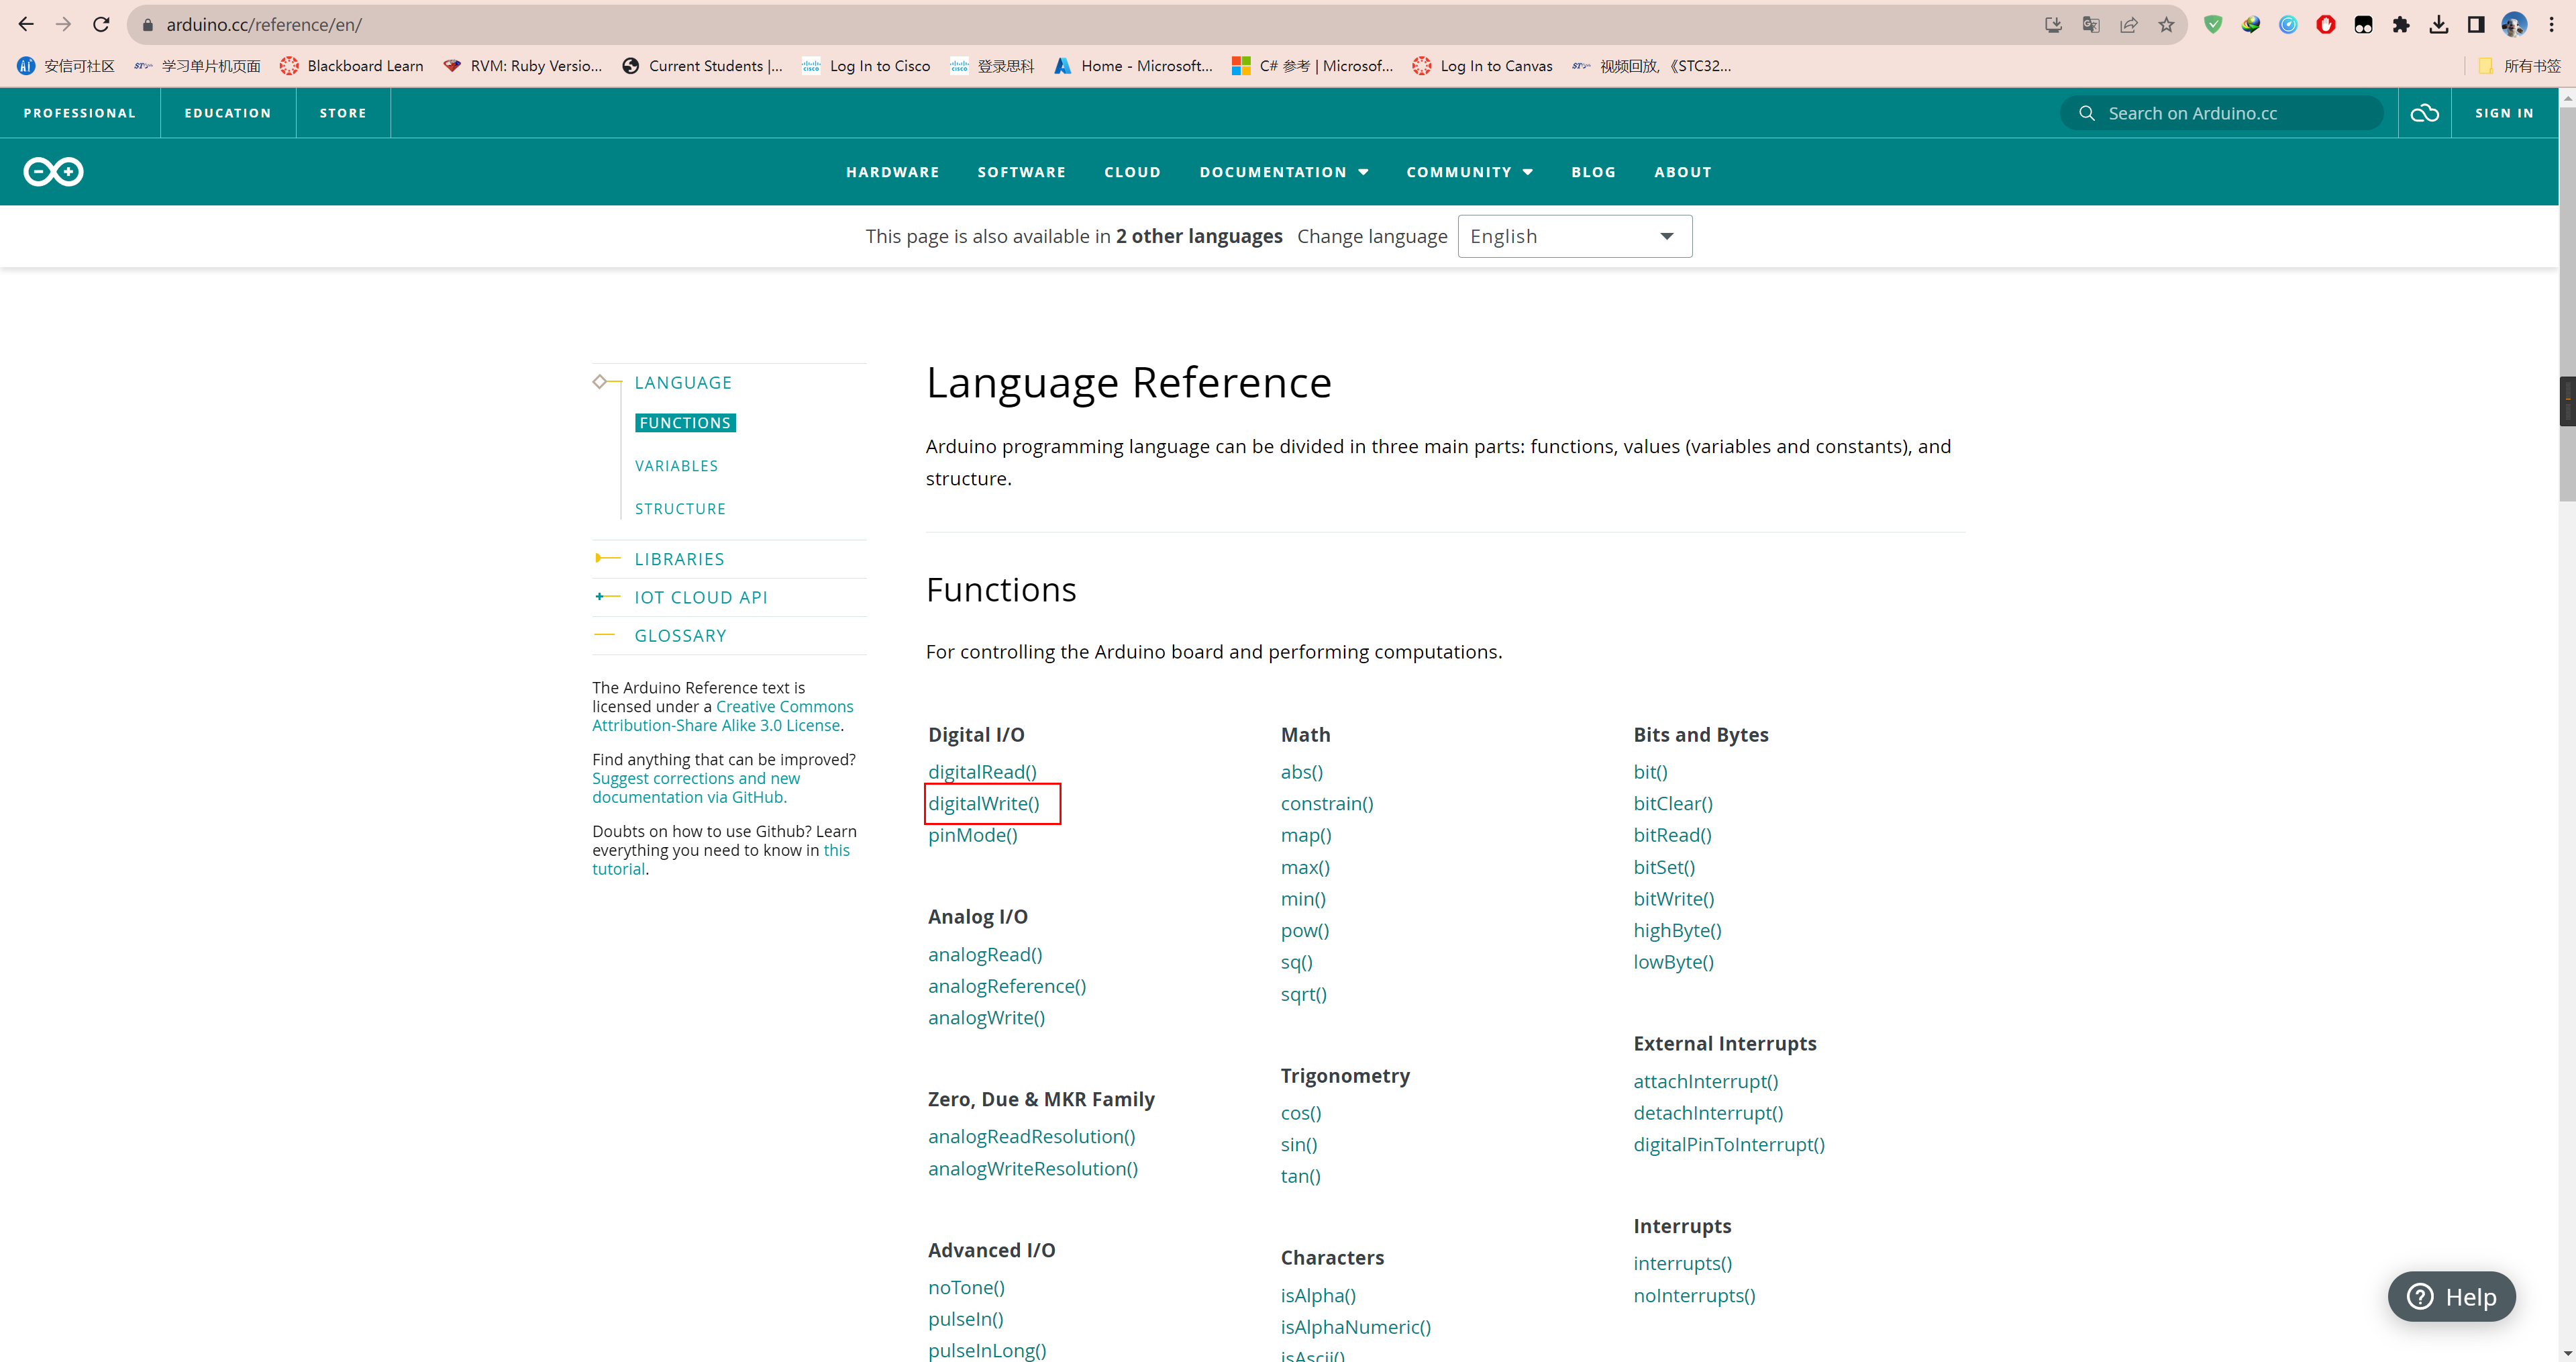Go to the Store site tab
The width and height of the screenshot is (2576, 1362).
pos(343,113)
